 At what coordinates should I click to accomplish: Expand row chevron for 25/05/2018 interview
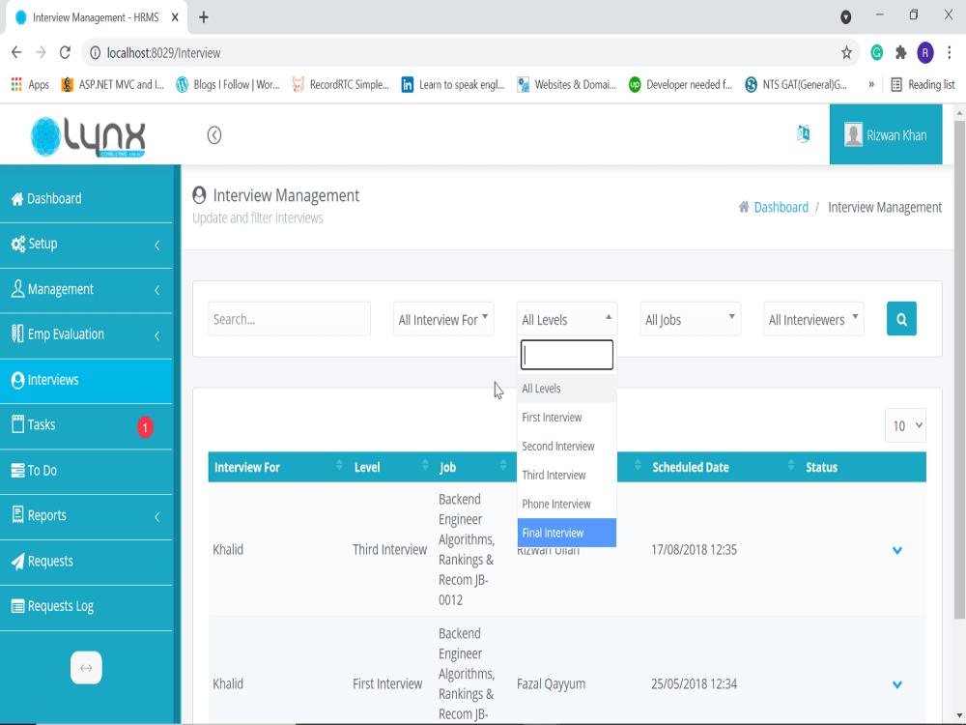click(x=897, y=684)
